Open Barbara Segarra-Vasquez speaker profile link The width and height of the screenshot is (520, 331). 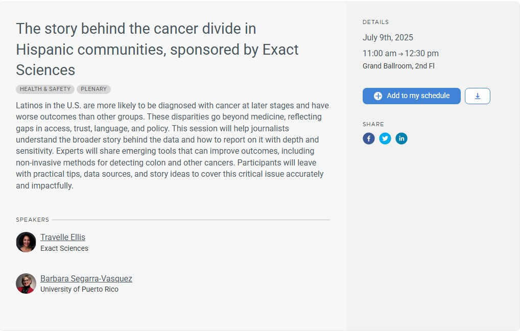[86, 278]
